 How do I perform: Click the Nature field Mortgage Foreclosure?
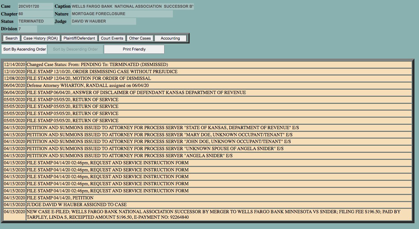tap(122, 14)
